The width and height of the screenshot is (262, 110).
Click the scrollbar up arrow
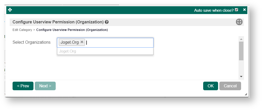click(x=241, y=39)
